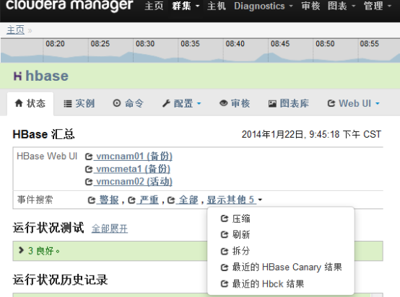The height and width of the screenshot is (297, 400).
Task: Open vmcnam02 (活动) Web UI link
Action: (x=133, y=182)
